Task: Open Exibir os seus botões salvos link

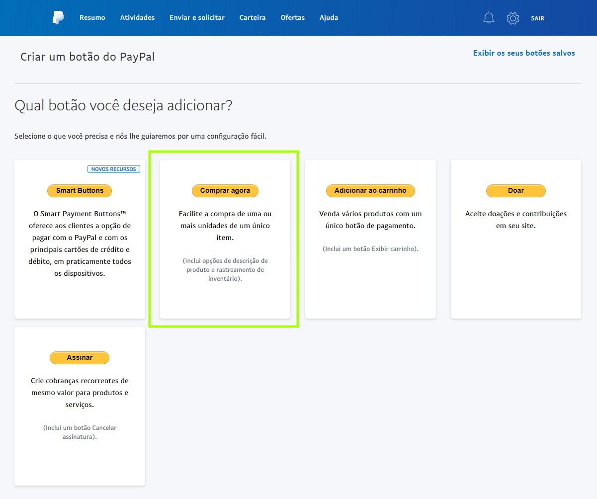Action: 524,53
